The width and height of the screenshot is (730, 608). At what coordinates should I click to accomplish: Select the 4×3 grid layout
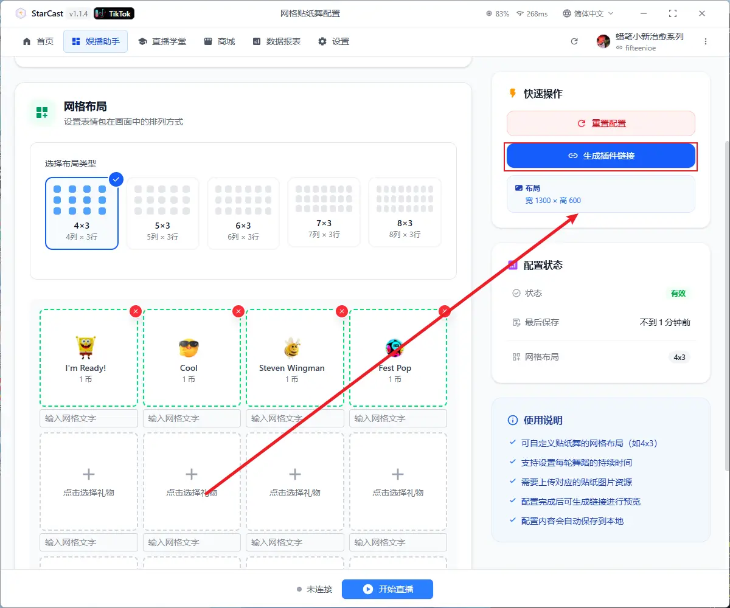tap(82, 213)
